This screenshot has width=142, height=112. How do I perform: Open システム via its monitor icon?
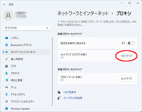(7, 38)
